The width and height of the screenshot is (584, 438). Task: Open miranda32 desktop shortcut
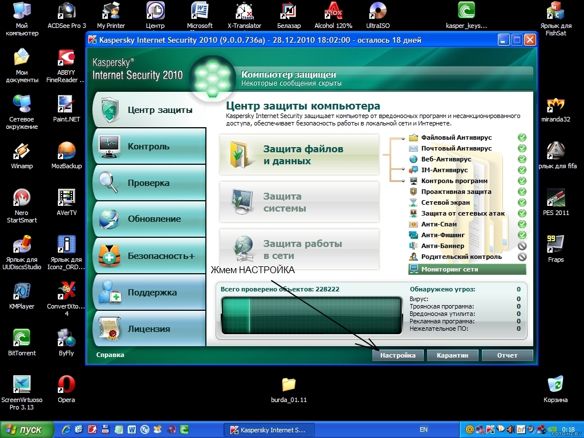click(555, 109)
